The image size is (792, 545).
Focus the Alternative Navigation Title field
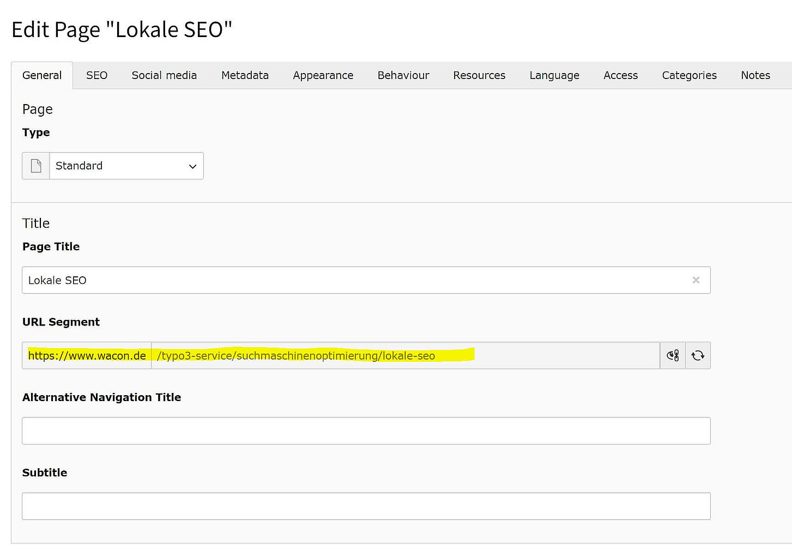(x=366, y=431)
